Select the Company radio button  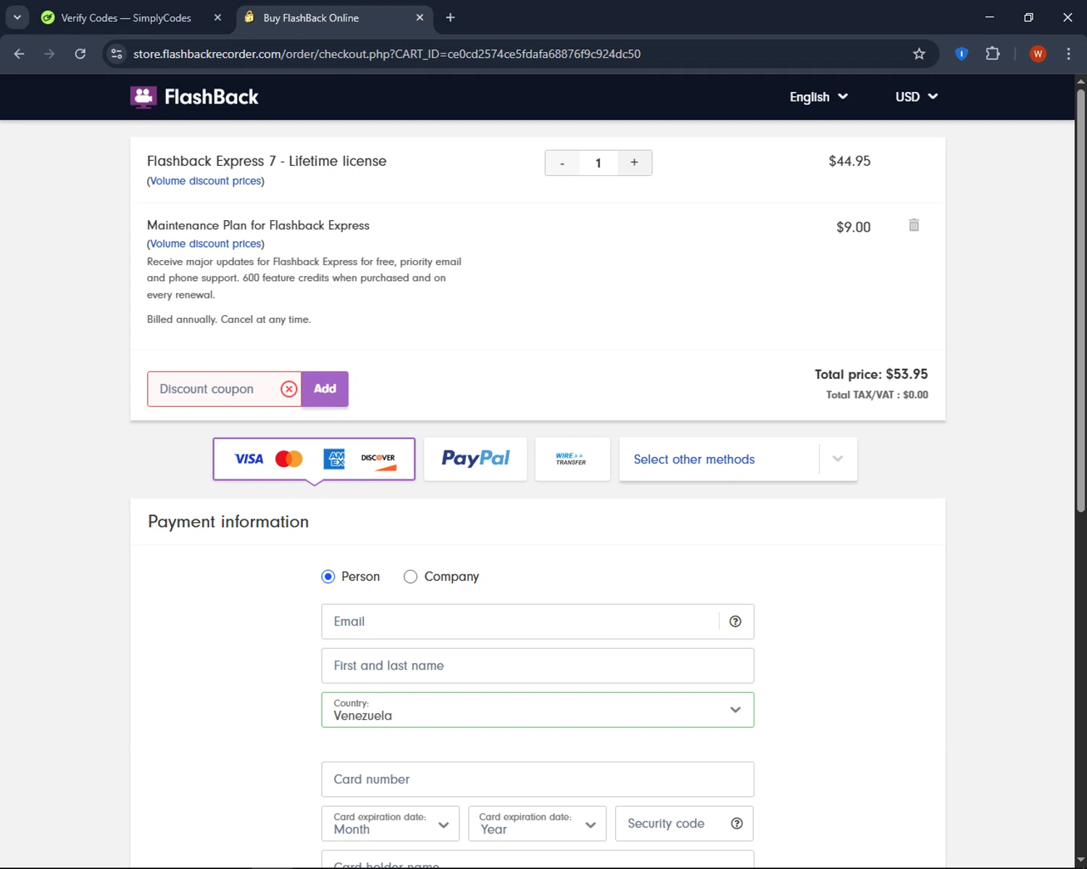[x=410, y=576]
